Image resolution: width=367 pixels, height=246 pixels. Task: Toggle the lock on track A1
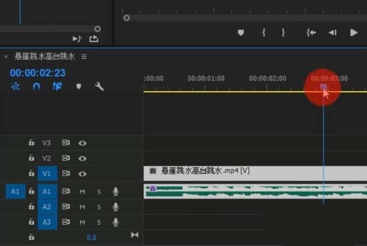[x=31, y=191]
